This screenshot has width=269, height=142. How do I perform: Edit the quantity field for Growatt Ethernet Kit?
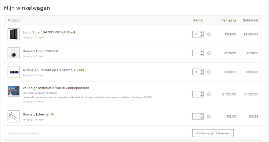click(x=196, y=116)
